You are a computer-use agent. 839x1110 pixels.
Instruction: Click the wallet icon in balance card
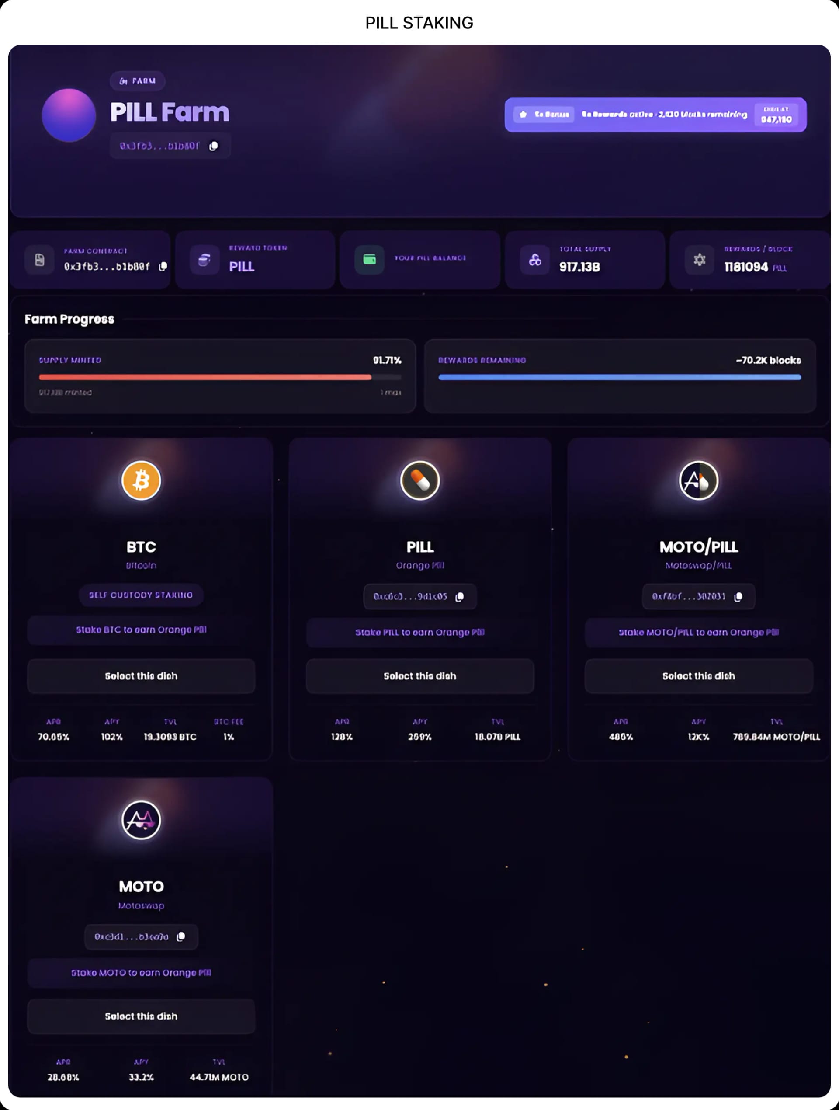click(x=370, y=259)
